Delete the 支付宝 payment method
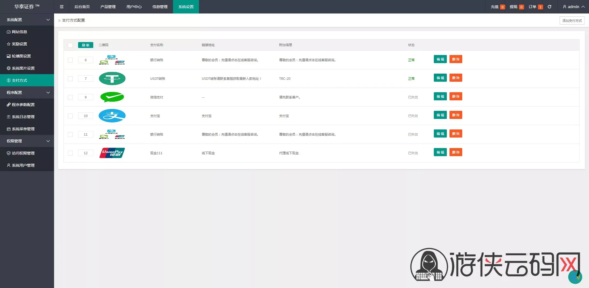The height and width of the screenshot is (288, 589). pos(456,115)
